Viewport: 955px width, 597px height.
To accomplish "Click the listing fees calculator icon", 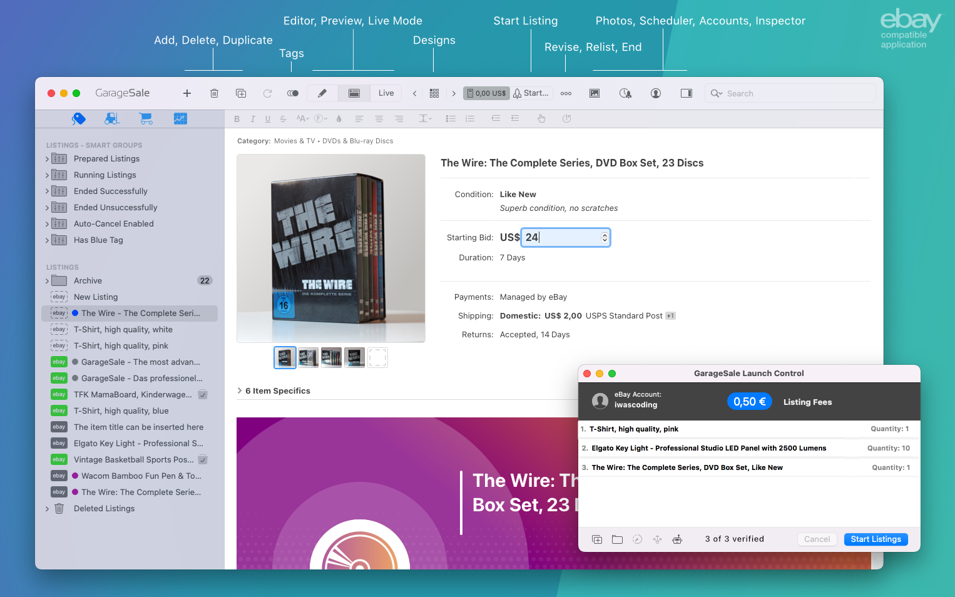I will (x=486, y=93).
